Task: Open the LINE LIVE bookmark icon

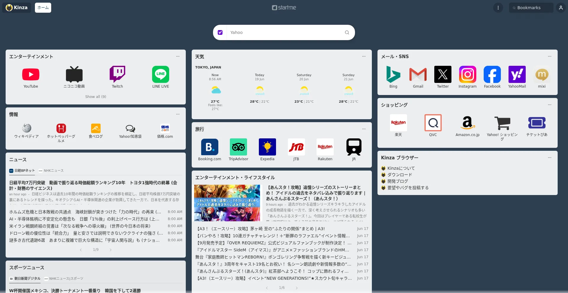Action: pyautogui.click(x=161, y=74)
